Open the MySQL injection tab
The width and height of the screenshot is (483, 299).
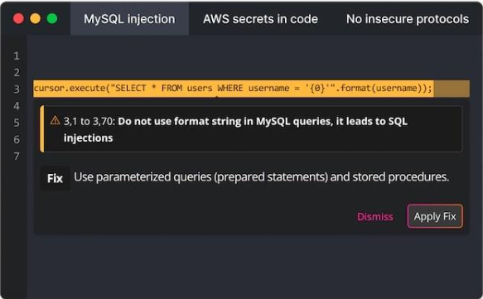click(x=129, y=19)
